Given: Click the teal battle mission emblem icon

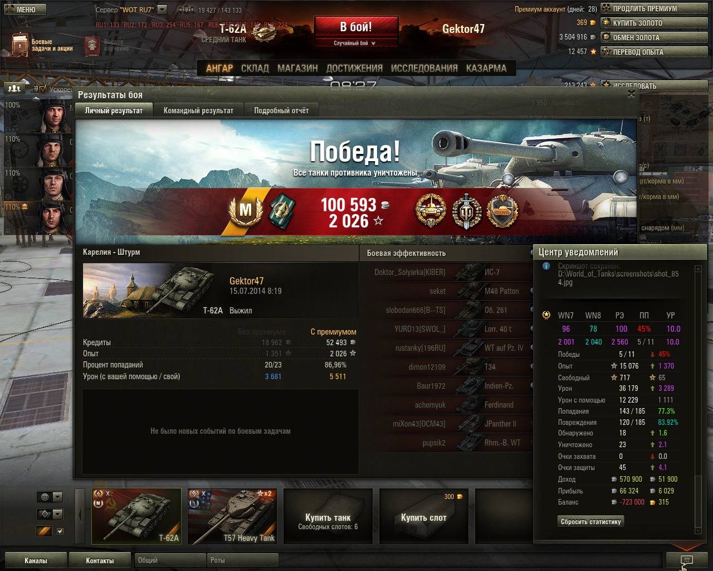Looking at the screenshot, I should (x=282, y=211).
